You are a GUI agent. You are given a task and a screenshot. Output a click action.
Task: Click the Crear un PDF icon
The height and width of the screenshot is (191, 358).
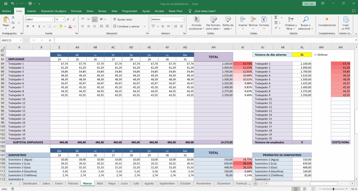(346, 23)
